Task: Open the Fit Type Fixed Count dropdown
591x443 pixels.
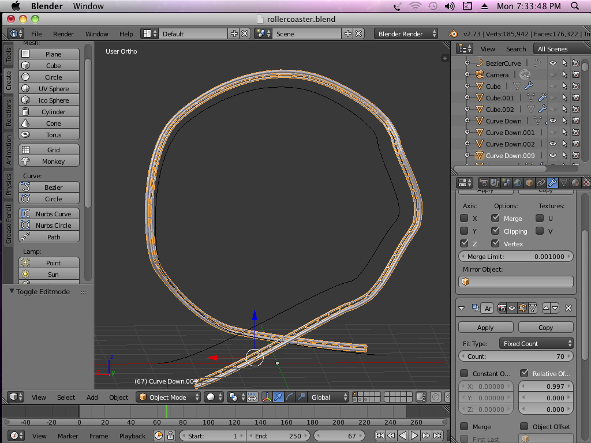Action: click(x=536, y=344)
